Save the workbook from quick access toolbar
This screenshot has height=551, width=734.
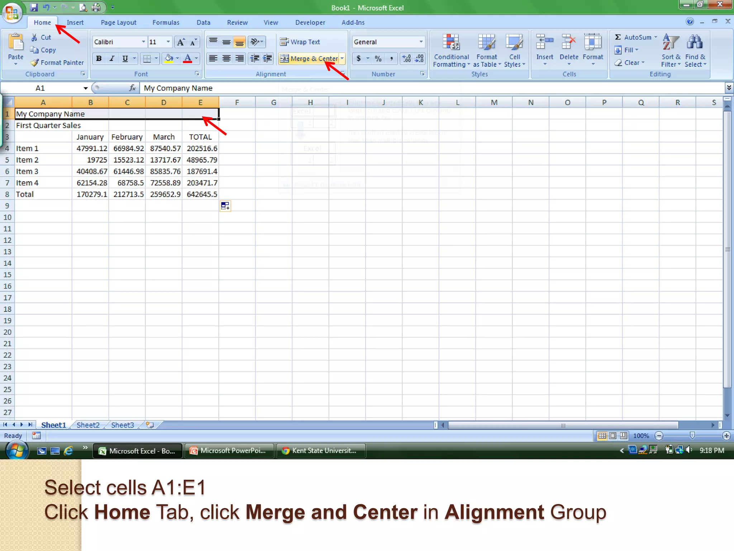coord(34,7)
